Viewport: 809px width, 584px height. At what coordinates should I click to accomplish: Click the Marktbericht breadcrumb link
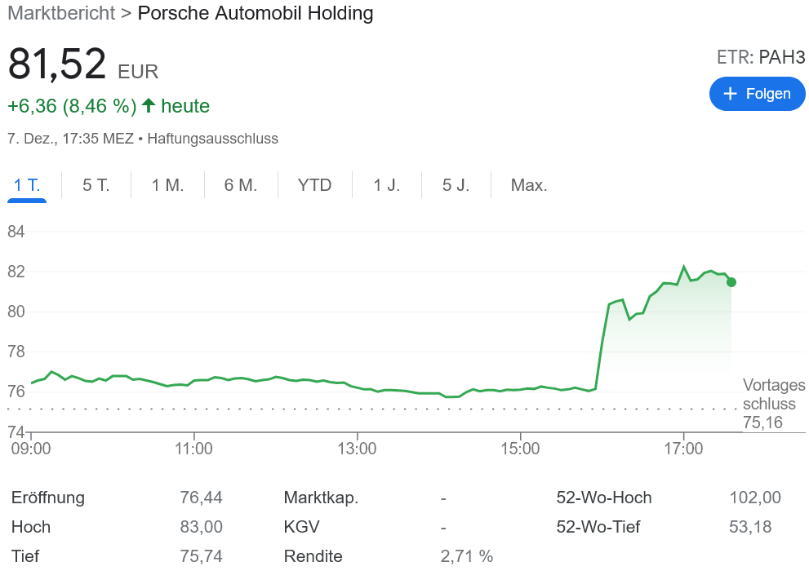click(x=60, y=13)
